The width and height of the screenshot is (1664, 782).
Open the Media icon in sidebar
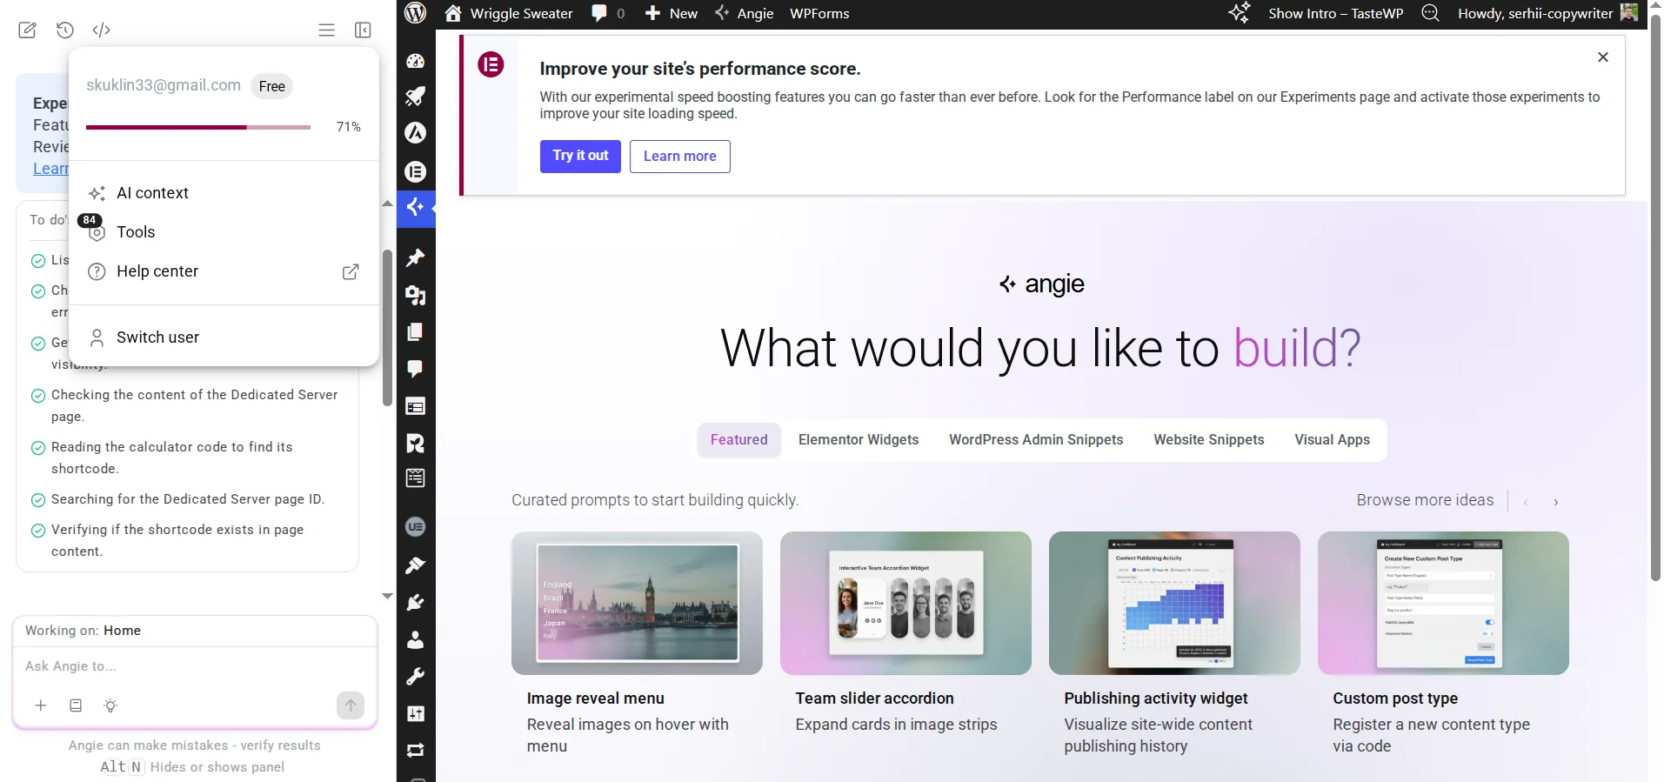click(x=416, y=296)
